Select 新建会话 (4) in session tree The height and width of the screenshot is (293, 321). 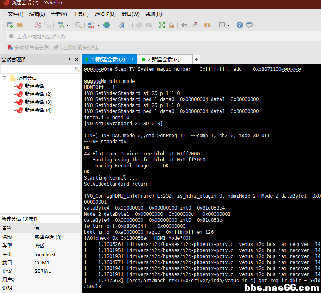pyautogui.click(x=38, y=110)
